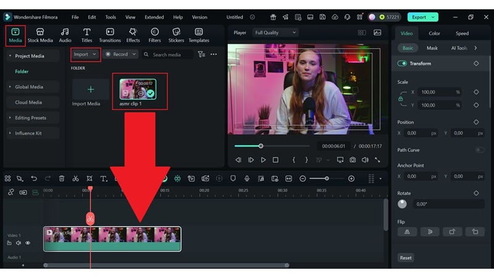This screenshot has width=494, height=278.
Task: Open the Transitions panel
Action: click(110, 35)
